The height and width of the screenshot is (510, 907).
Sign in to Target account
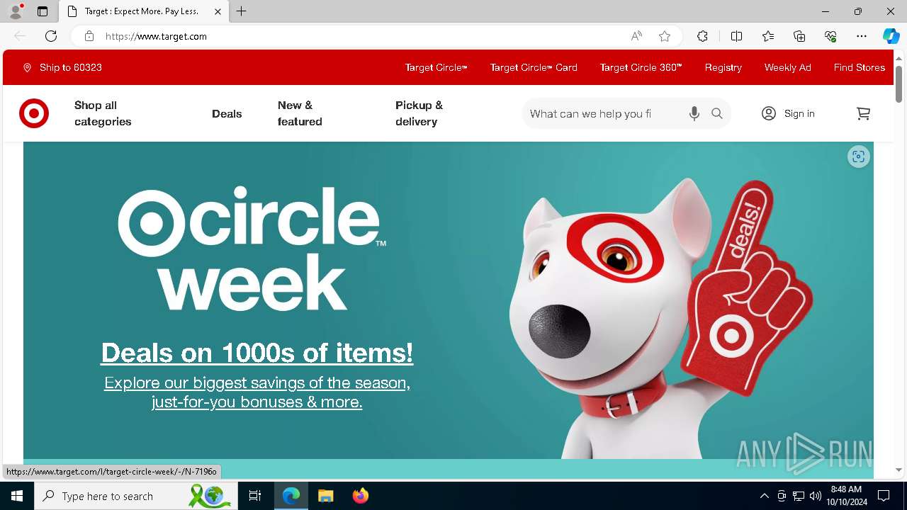click(788, 113)
